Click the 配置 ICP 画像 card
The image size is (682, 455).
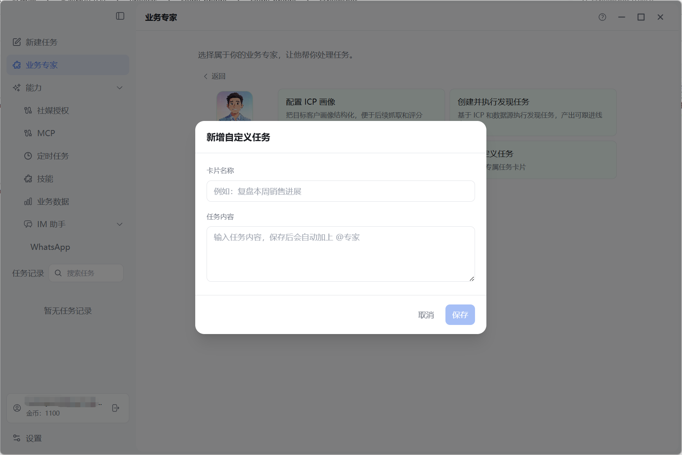point(361,105)
